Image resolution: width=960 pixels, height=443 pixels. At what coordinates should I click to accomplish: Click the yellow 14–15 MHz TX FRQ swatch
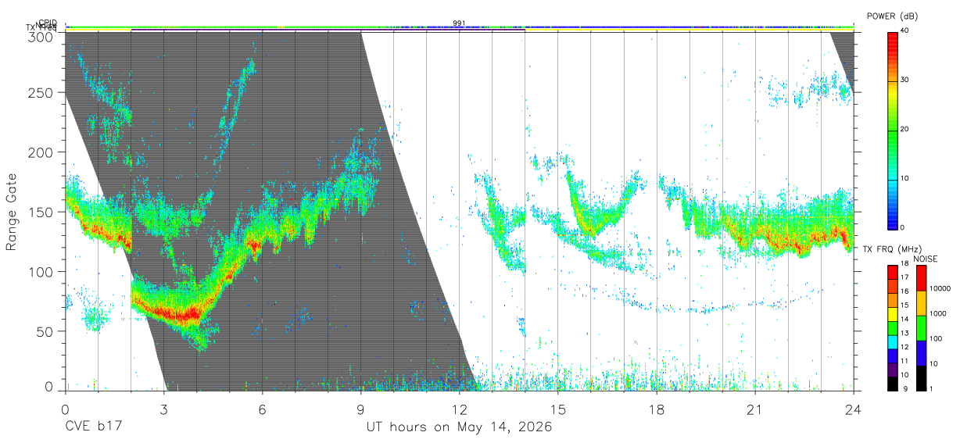pyautogui.click(x=893, y=313)
